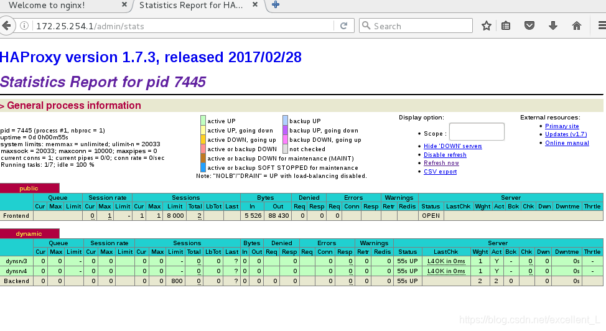Click the 5 526 bytes in value
The width and height of the screenshot is (606, 331).
point(253,216)
